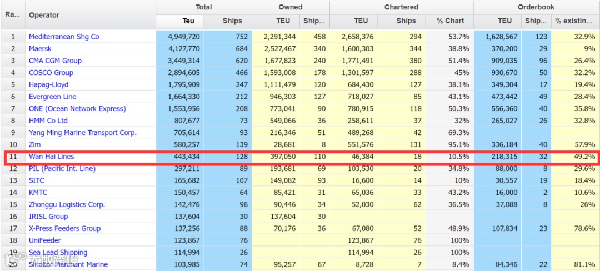Select ONE % chartered value 50.3%

pos(459,108)
